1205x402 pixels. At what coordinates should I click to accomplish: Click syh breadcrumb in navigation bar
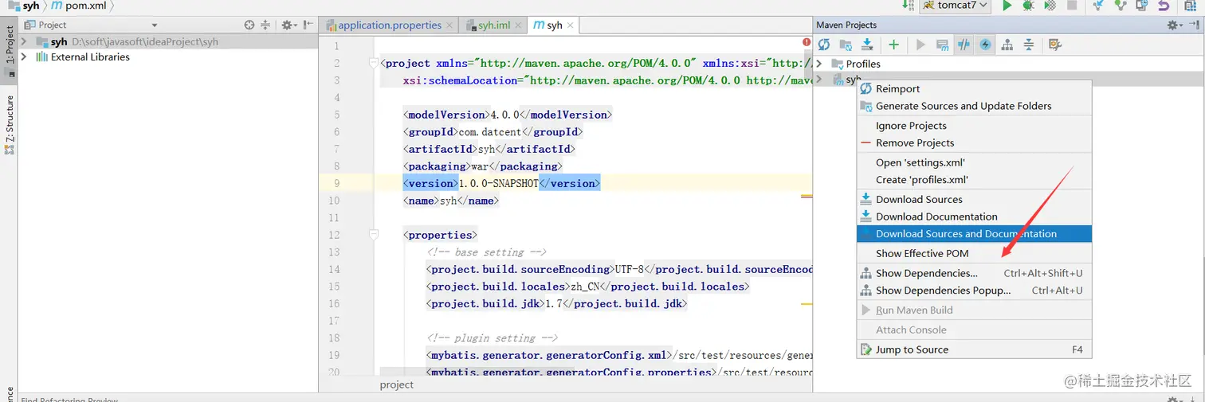pos(30,6)
